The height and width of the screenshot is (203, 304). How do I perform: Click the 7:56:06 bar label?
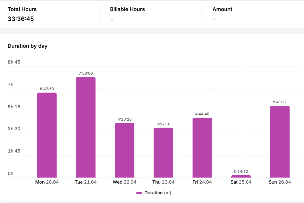pos(86,73)
